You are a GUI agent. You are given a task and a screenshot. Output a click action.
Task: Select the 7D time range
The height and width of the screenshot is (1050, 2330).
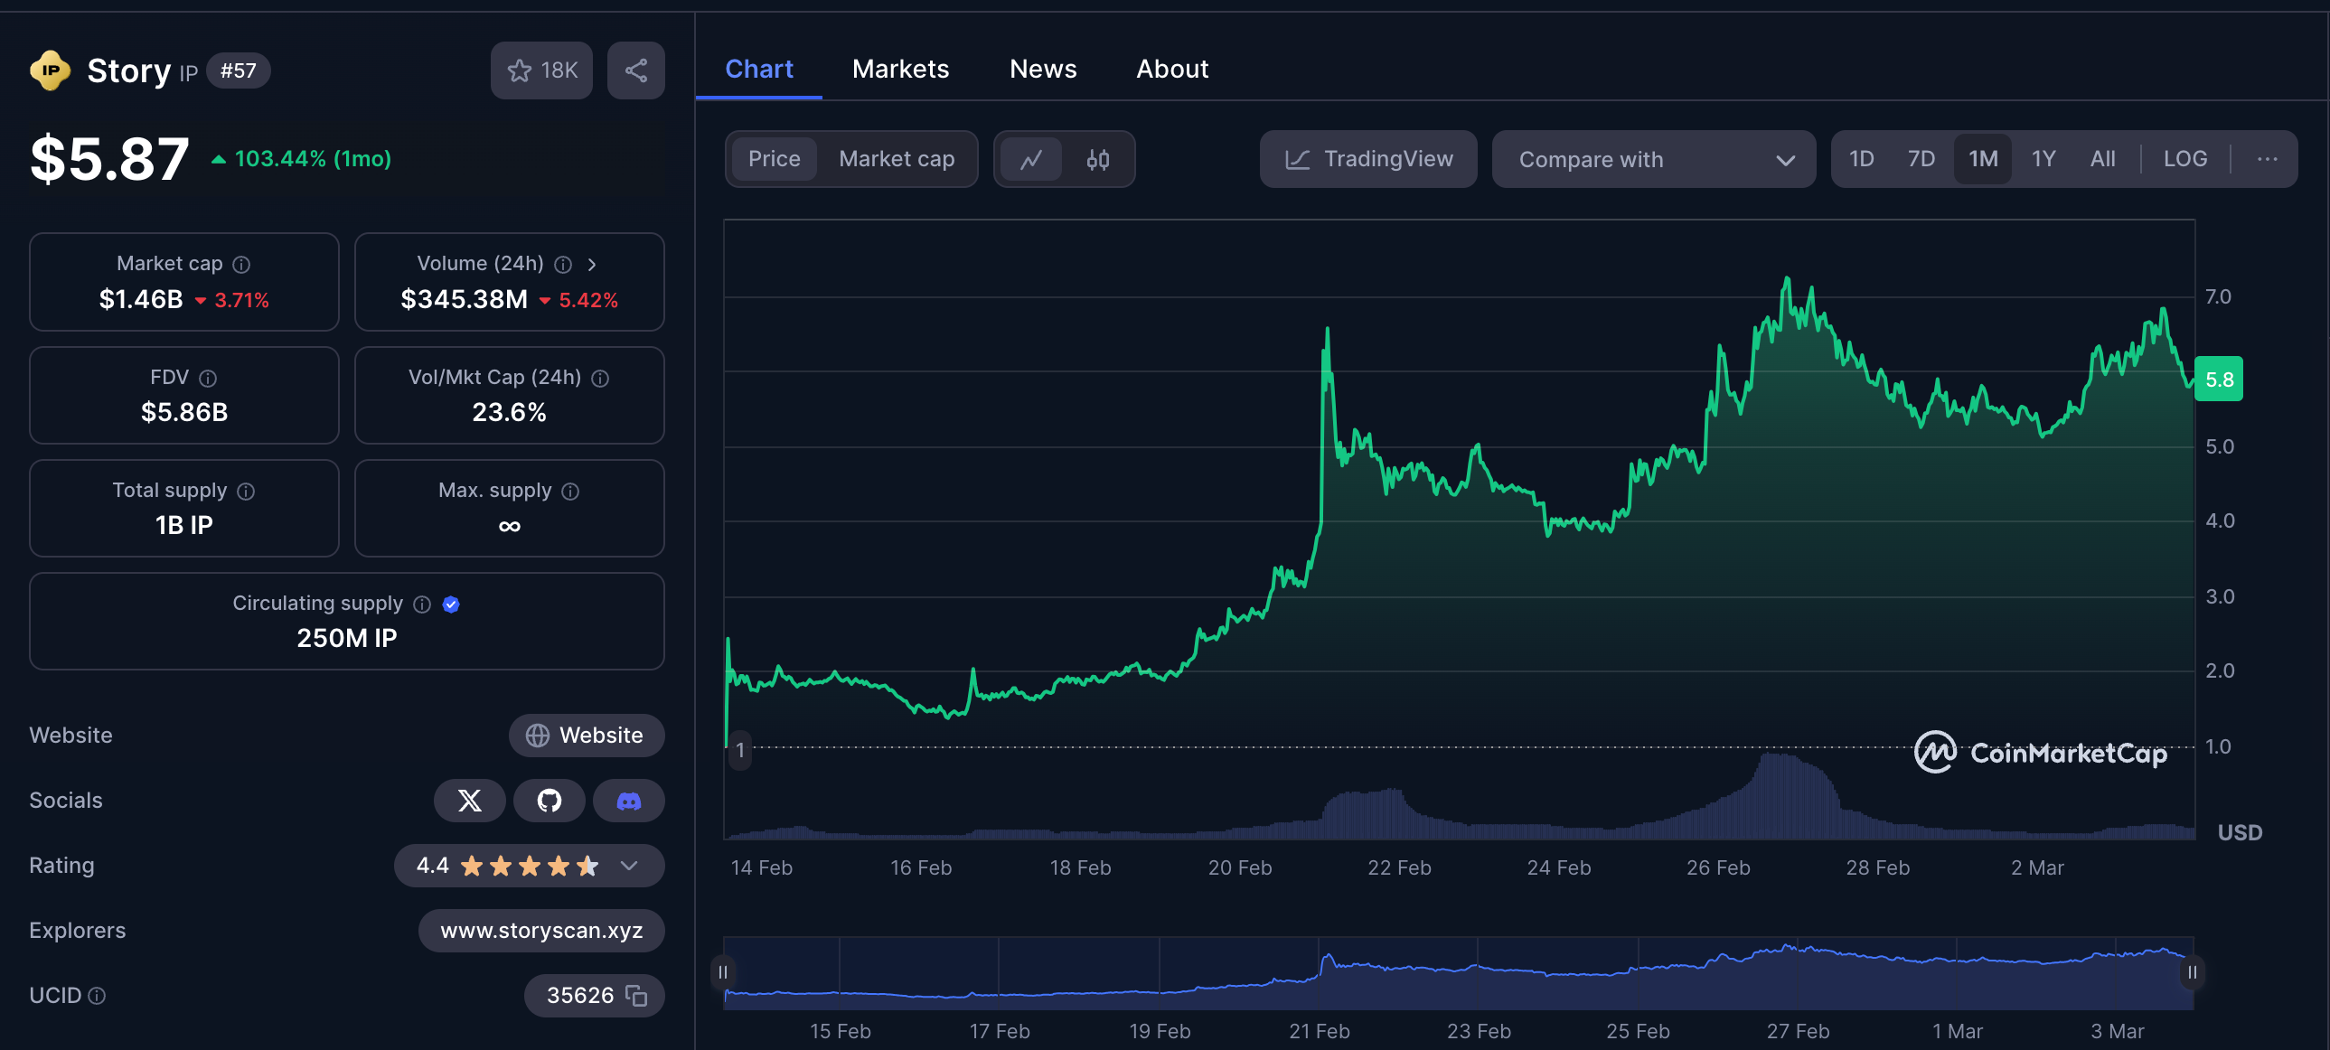tap(1921, 159)
